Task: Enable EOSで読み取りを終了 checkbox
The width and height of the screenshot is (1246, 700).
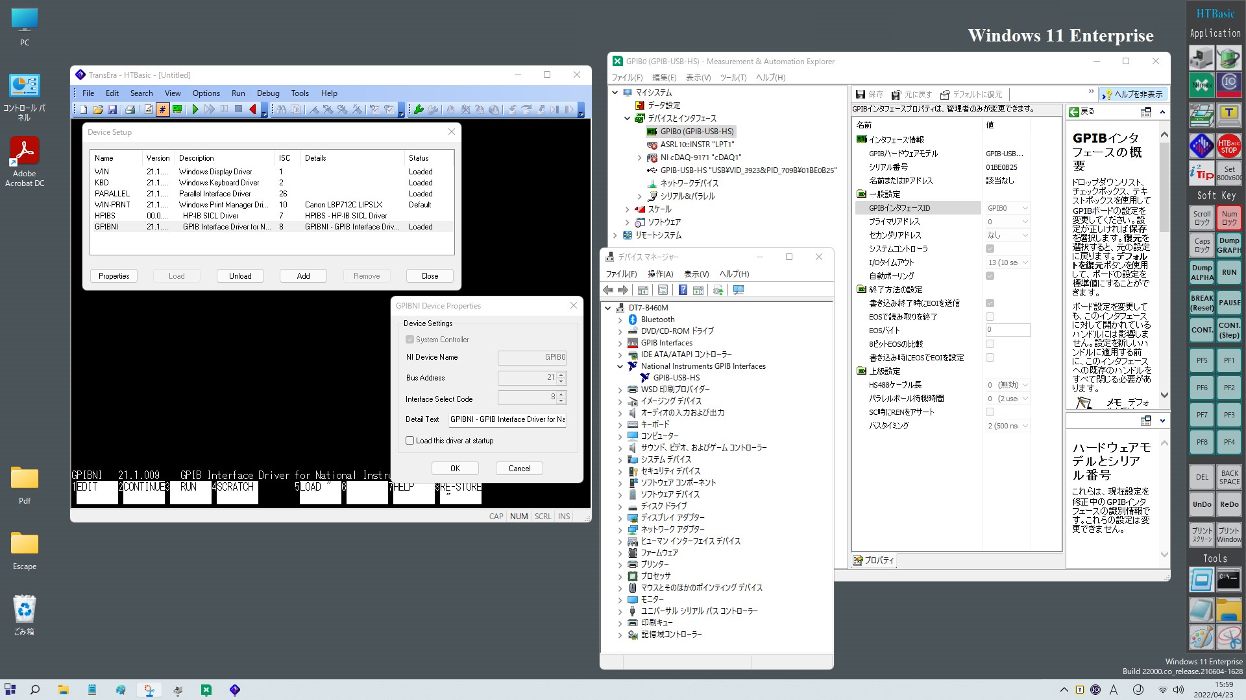Action: (x=990, y=317)
